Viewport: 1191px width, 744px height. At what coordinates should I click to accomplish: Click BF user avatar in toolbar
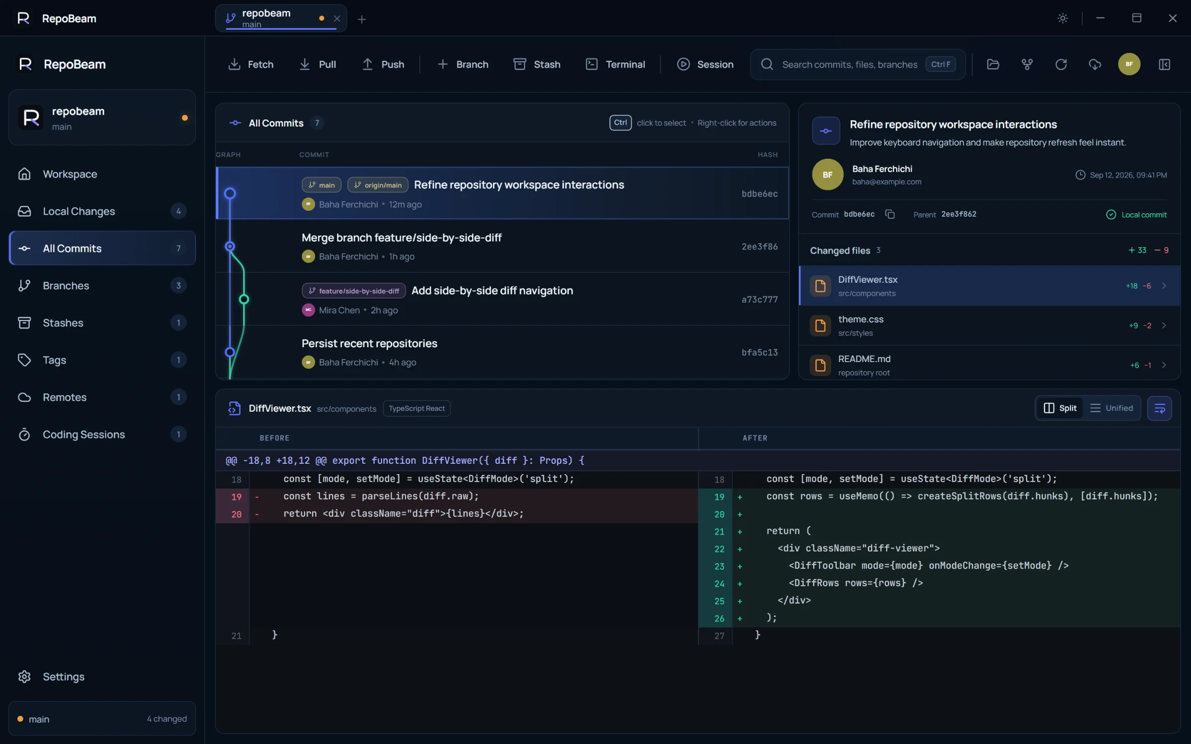(1129, 64)
